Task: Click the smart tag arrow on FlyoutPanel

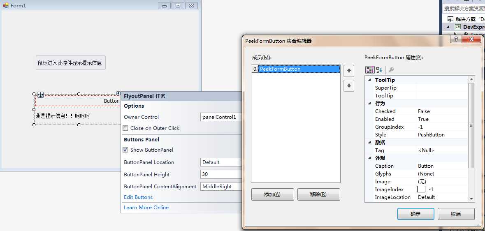Action: point(118,93)
